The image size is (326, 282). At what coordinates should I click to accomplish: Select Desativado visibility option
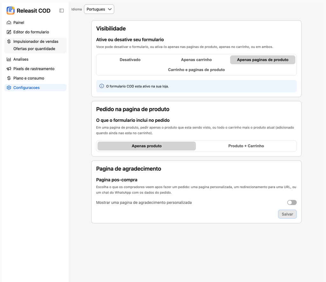pos(130,59)
